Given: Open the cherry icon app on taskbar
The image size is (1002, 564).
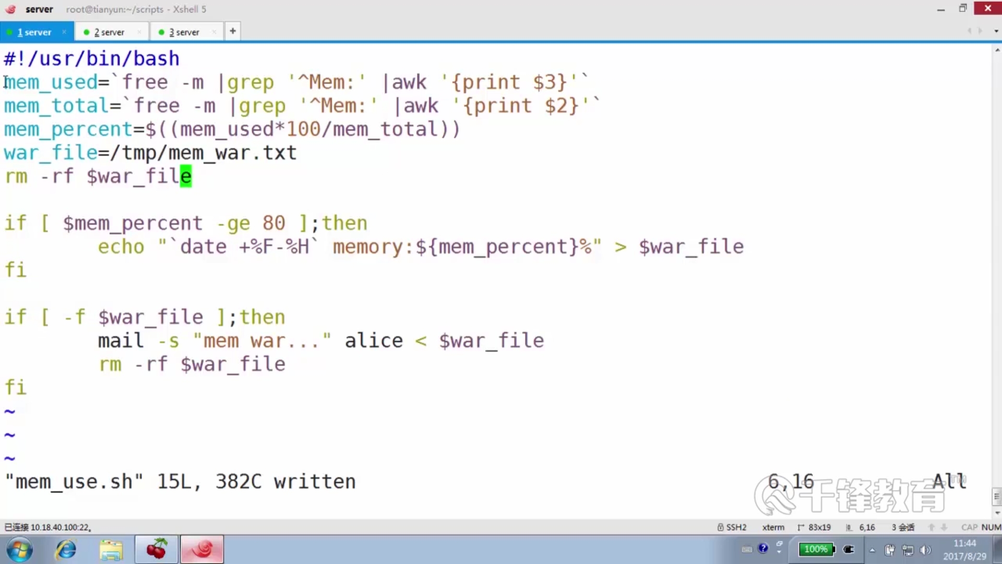Looking at the screenshot, I should coord(156,549).
